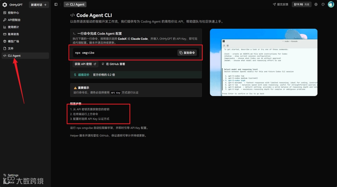Click the 重要提示 title
The width and height of the screenshot is (337, 187).
pyautogui.click(x=83, y=88)
